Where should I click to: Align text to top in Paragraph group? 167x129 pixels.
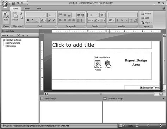61,15
